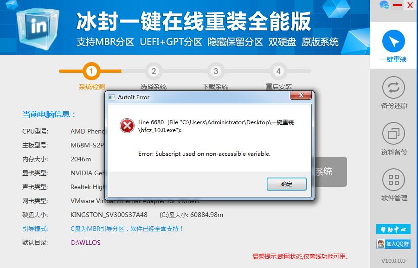
Task: Open the 帮助中心 help center button
Action: 393,230
